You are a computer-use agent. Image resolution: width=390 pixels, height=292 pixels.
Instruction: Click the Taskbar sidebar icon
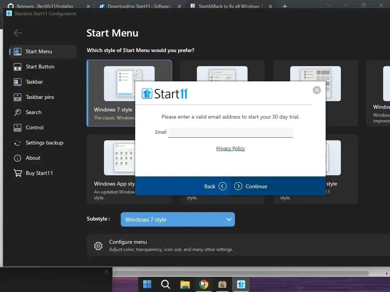click(18, 82)
